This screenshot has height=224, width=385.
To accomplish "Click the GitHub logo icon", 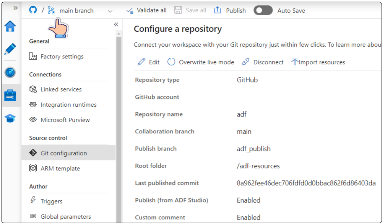I will click(33, 10).
